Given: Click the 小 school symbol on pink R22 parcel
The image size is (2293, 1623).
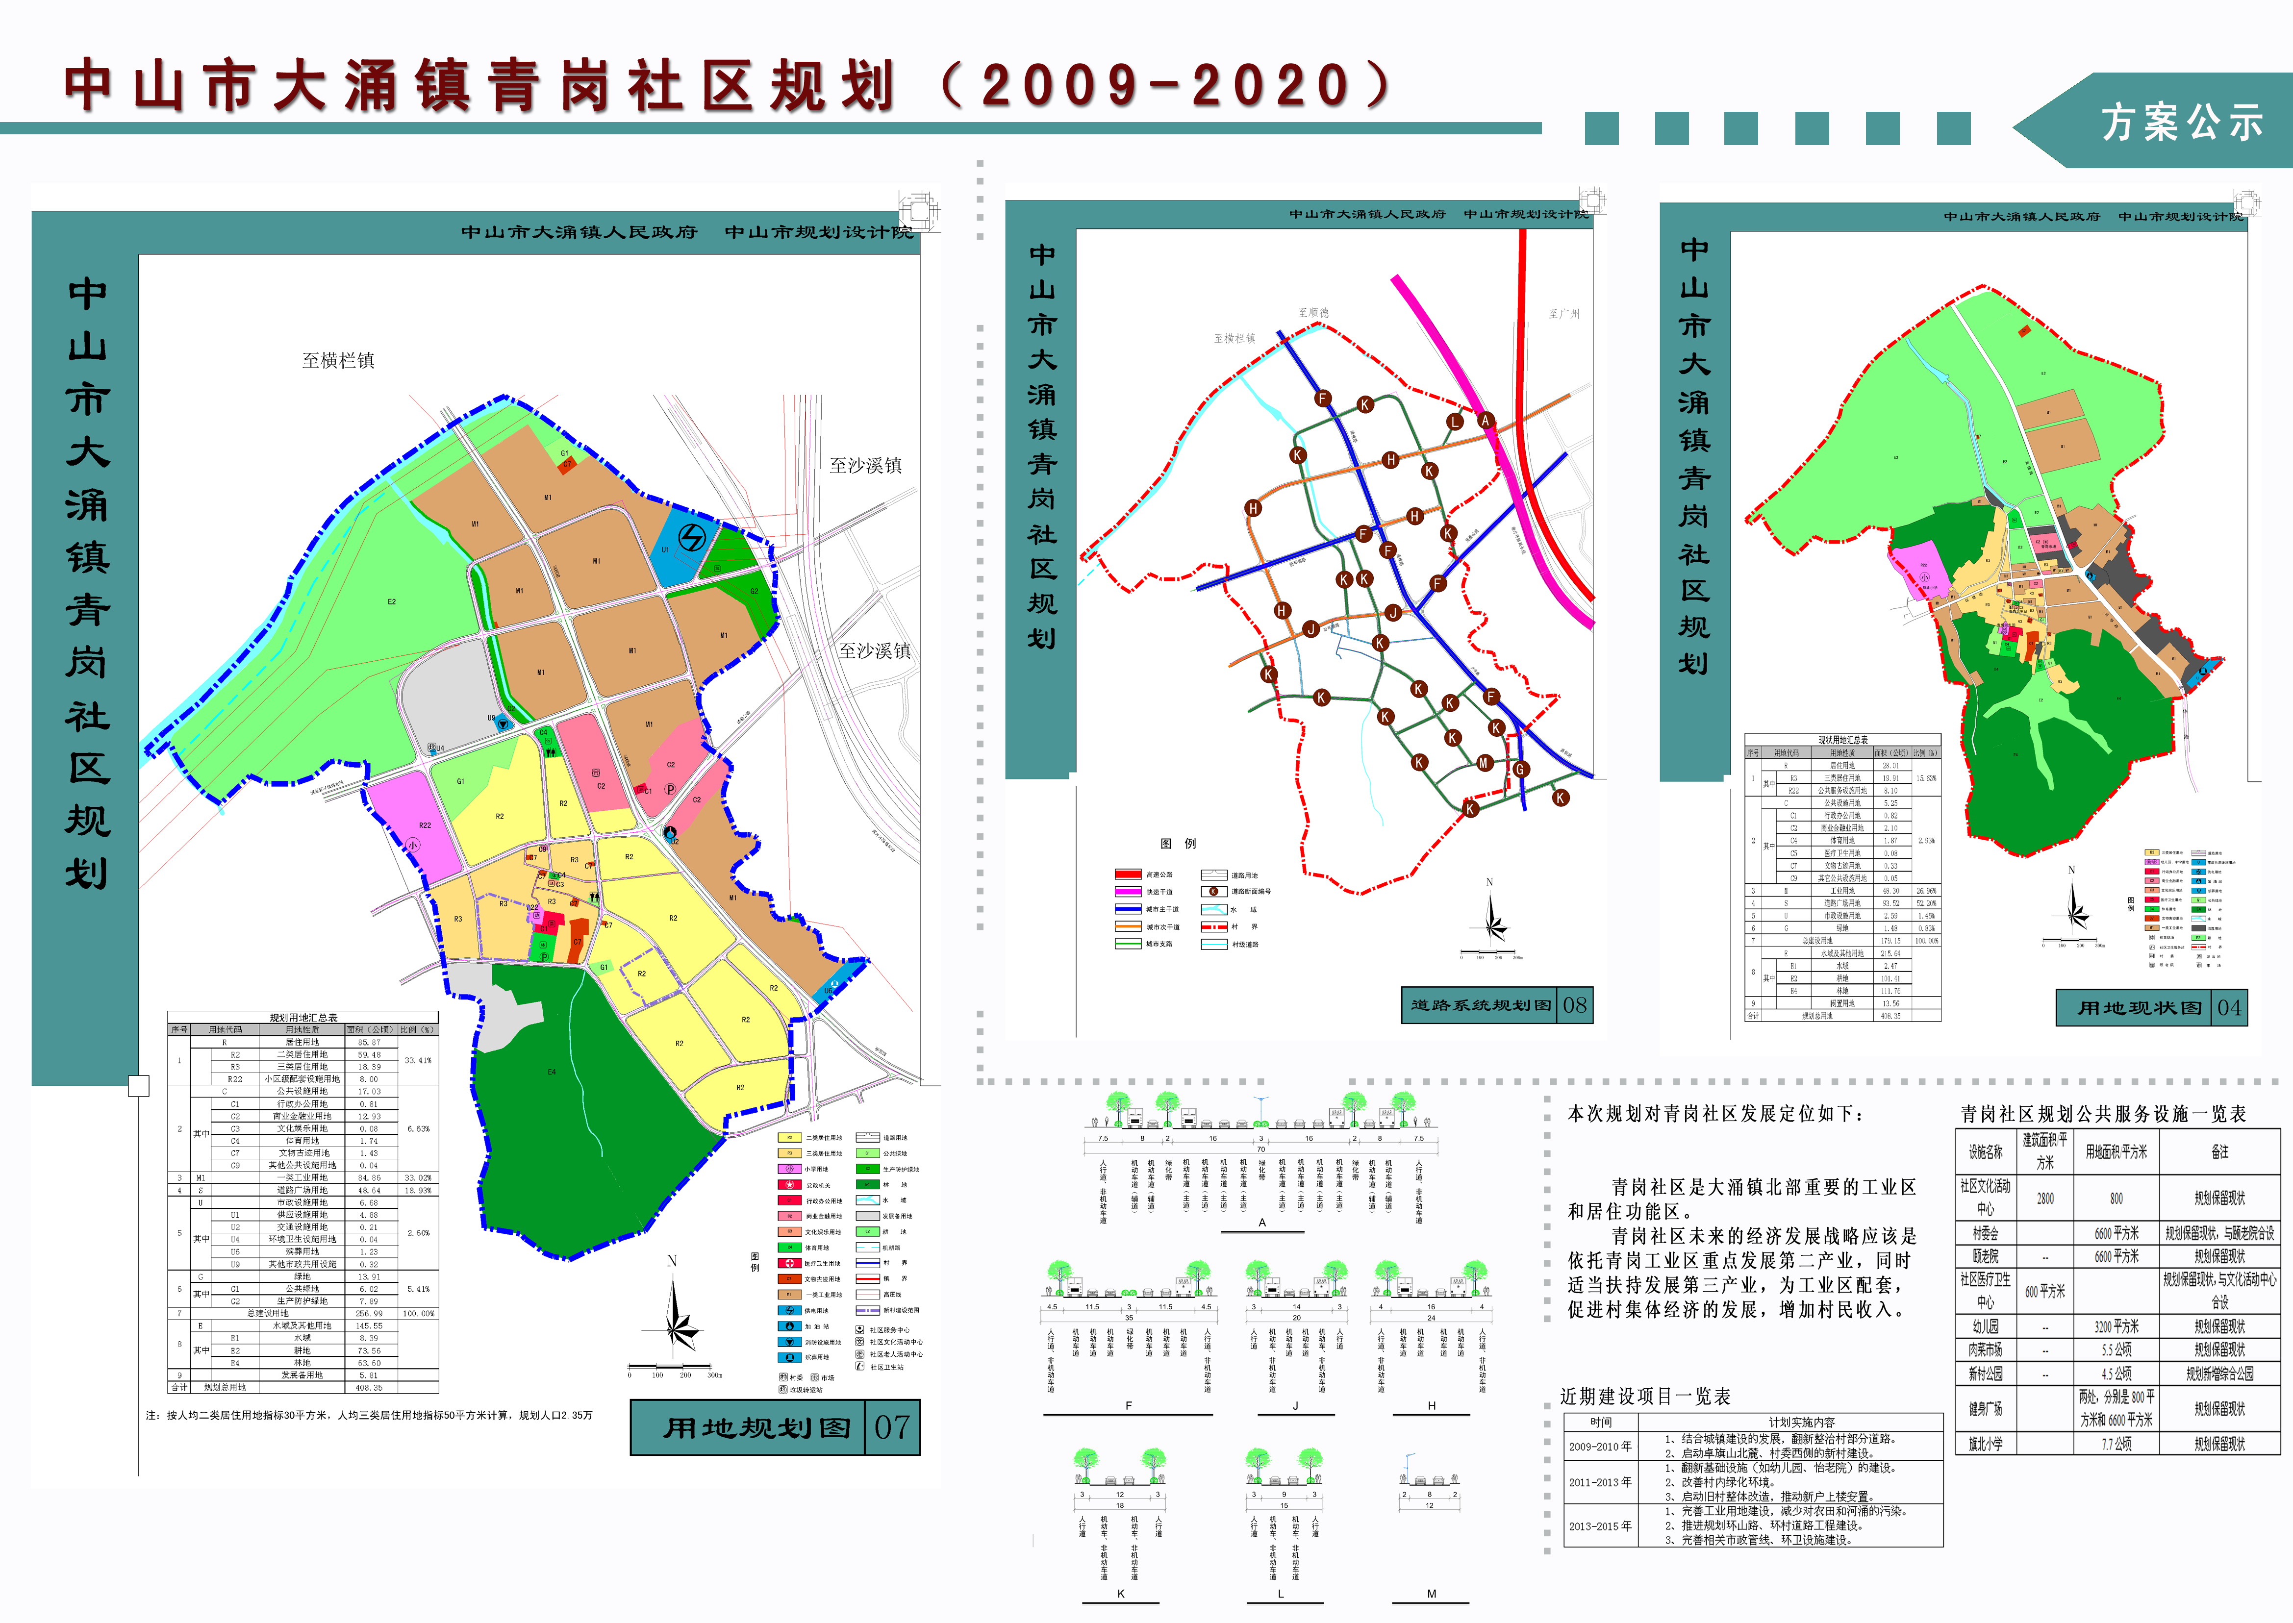Looking at the screenshot, I should (414, 846).
